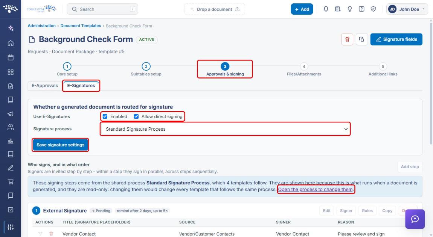Click Edit on External Signature step
Screen dimensions: 433x237
(x=327, y=211)
